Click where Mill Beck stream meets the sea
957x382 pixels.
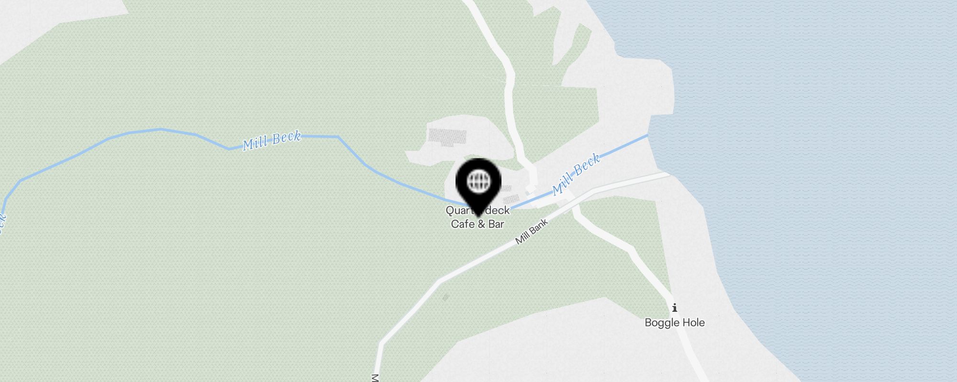point(648,135)
